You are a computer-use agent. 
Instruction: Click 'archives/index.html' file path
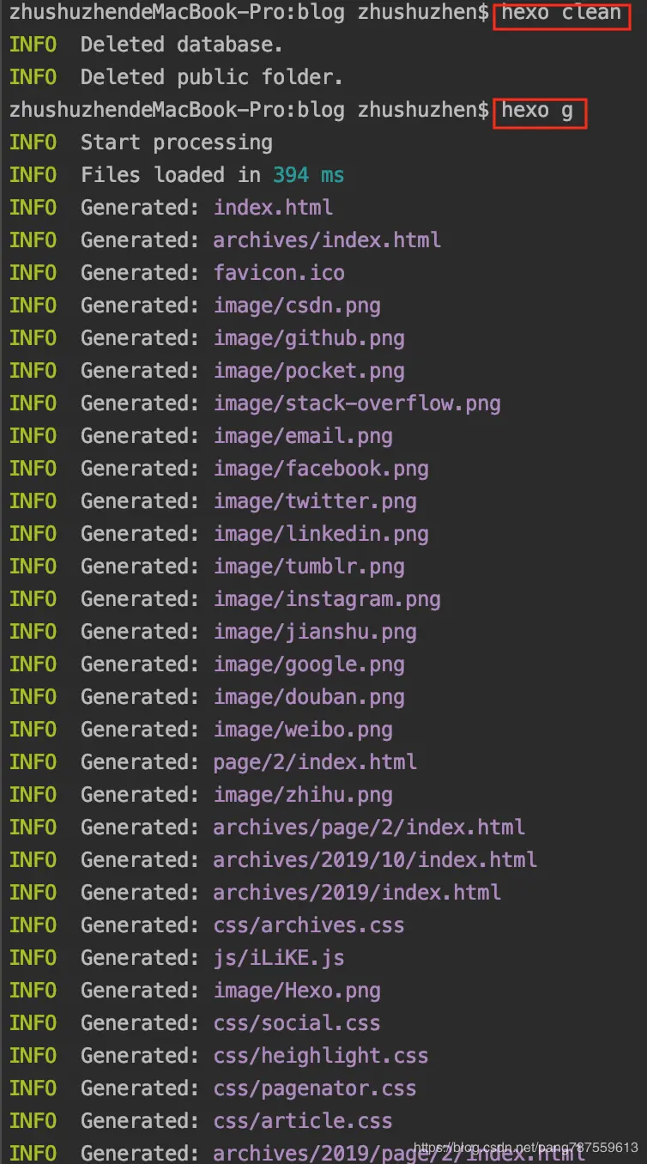tap(327, 240)
